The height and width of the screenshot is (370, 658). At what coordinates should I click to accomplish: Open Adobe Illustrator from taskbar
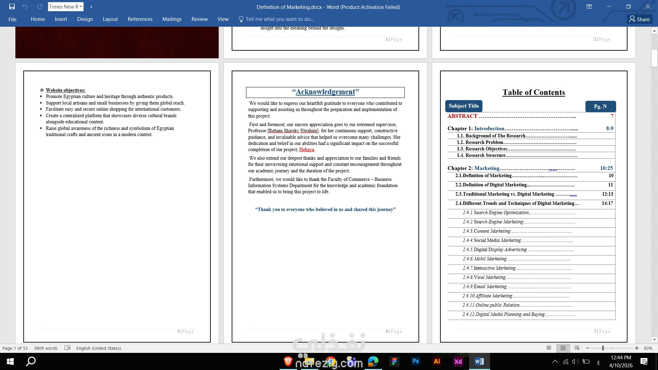point(437,361)
